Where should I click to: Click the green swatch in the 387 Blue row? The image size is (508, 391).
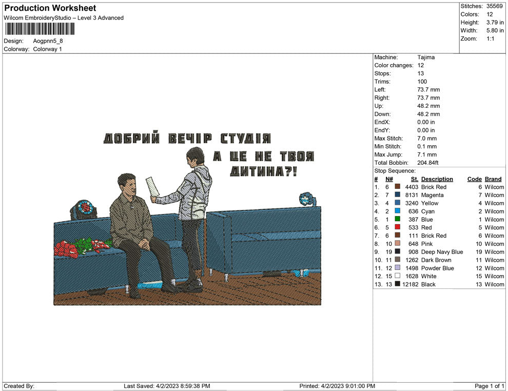(398, 219)
